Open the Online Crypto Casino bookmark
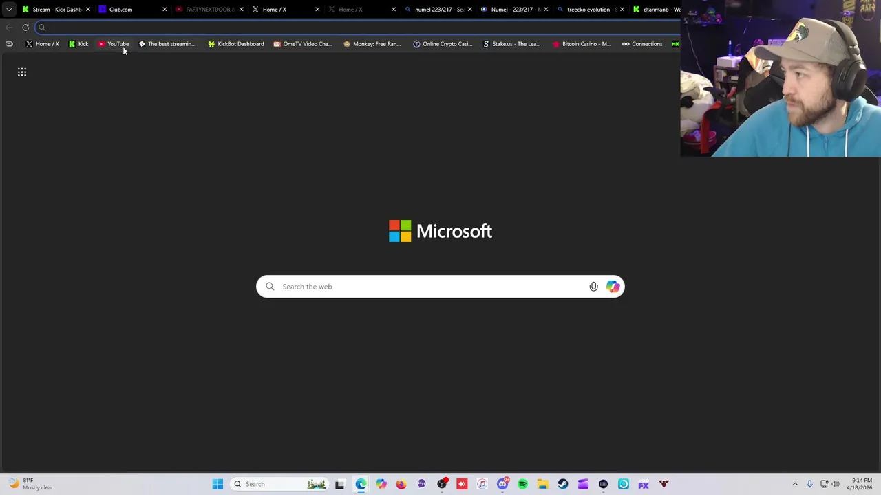 [x=443, y=44]
